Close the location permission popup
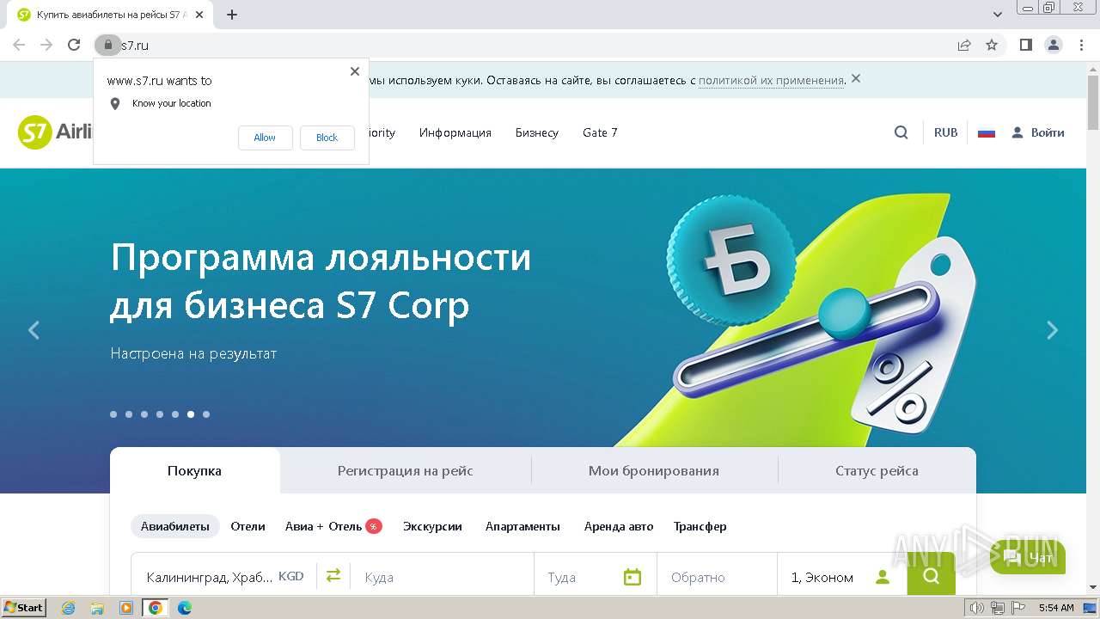Viewport: 1100px width, 619px height. [x=355, y=71]
